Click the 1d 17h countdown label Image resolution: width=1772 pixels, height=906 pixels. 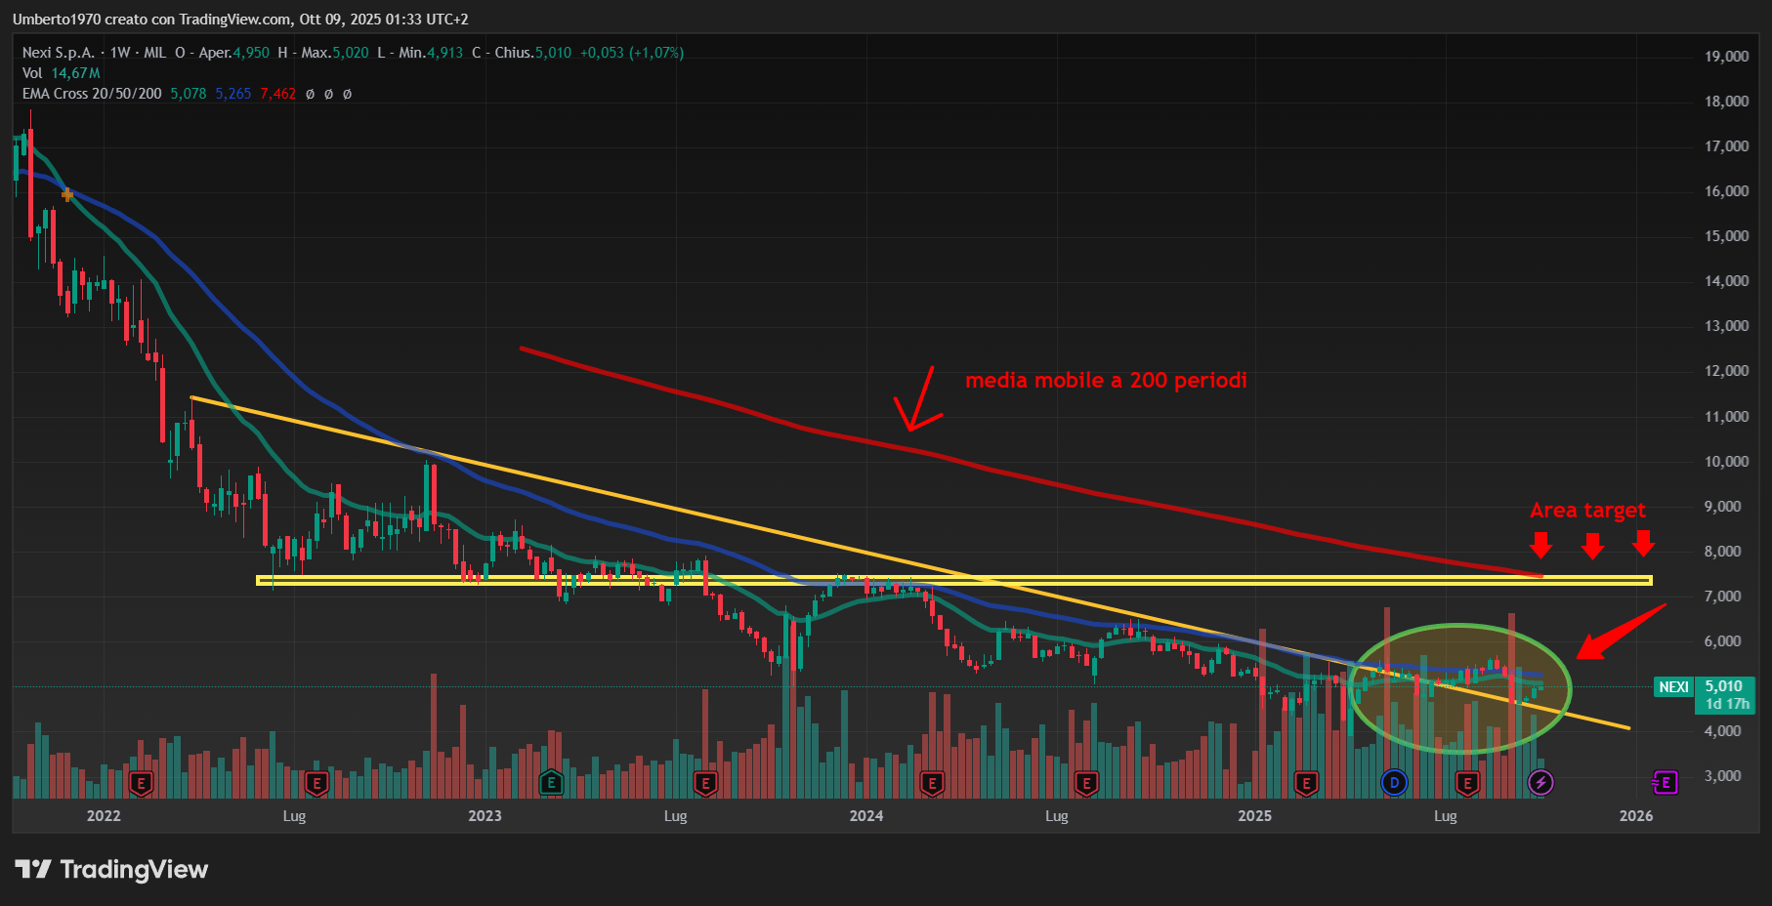1727,704
